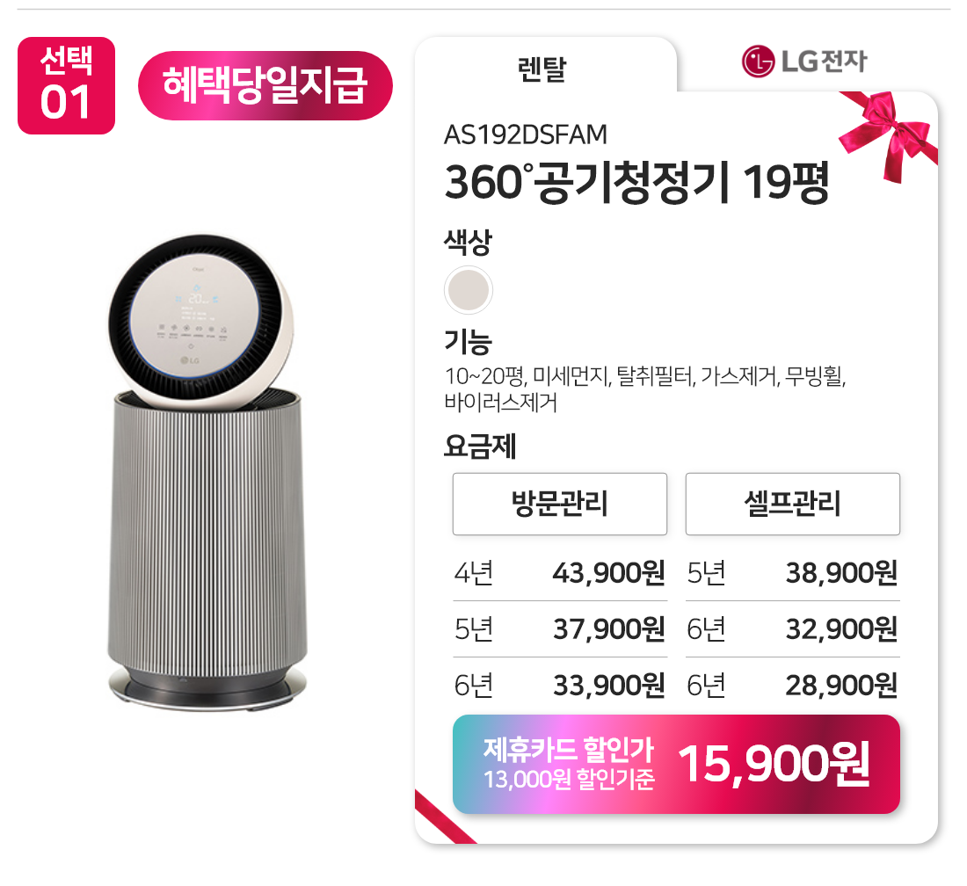Pick the 5년 38,900원 셀프관리 row

point(792,573)
